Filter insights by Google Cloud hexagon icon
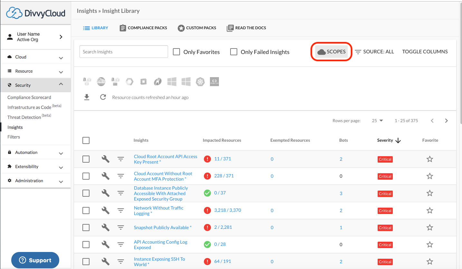The width and height of the screenshot is (462, 269). [x=129, y=82]
